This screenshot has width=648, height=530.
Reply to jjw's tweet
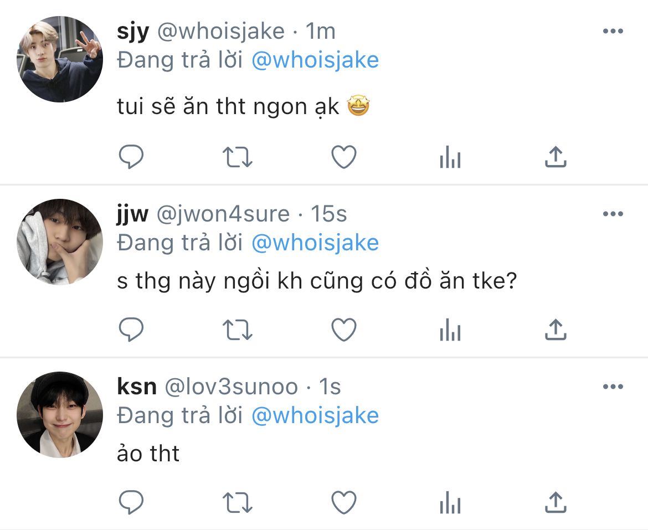131,330
